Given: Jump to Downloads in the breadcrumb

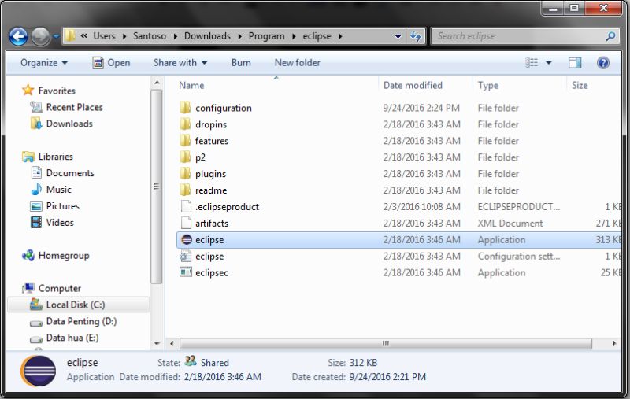Looking at the screenshot, I should point(207,36).
